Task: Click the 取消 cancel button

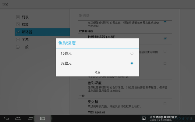Action: coord(97,72)
